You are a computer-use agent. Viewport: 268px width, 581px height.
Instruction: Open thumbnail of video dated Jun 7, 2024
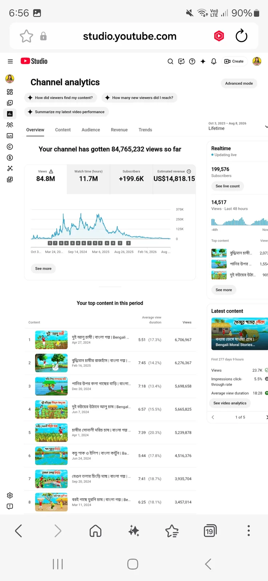(x=51, y=409)
